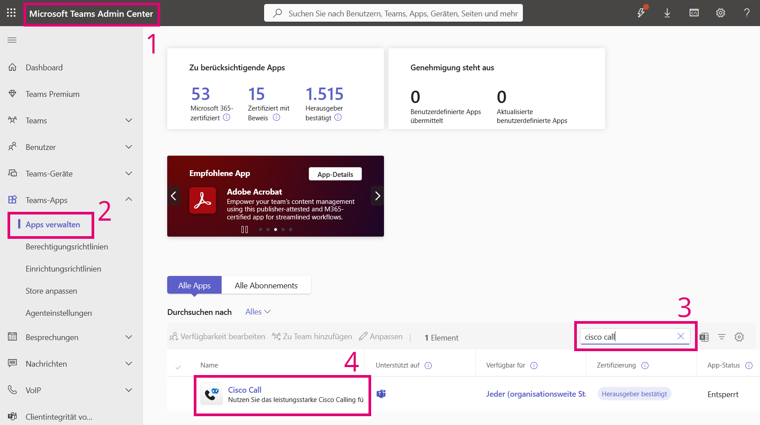Clear the cisco call search with the X
Viewport: 760px width, 425px height.
pos(681,337)
